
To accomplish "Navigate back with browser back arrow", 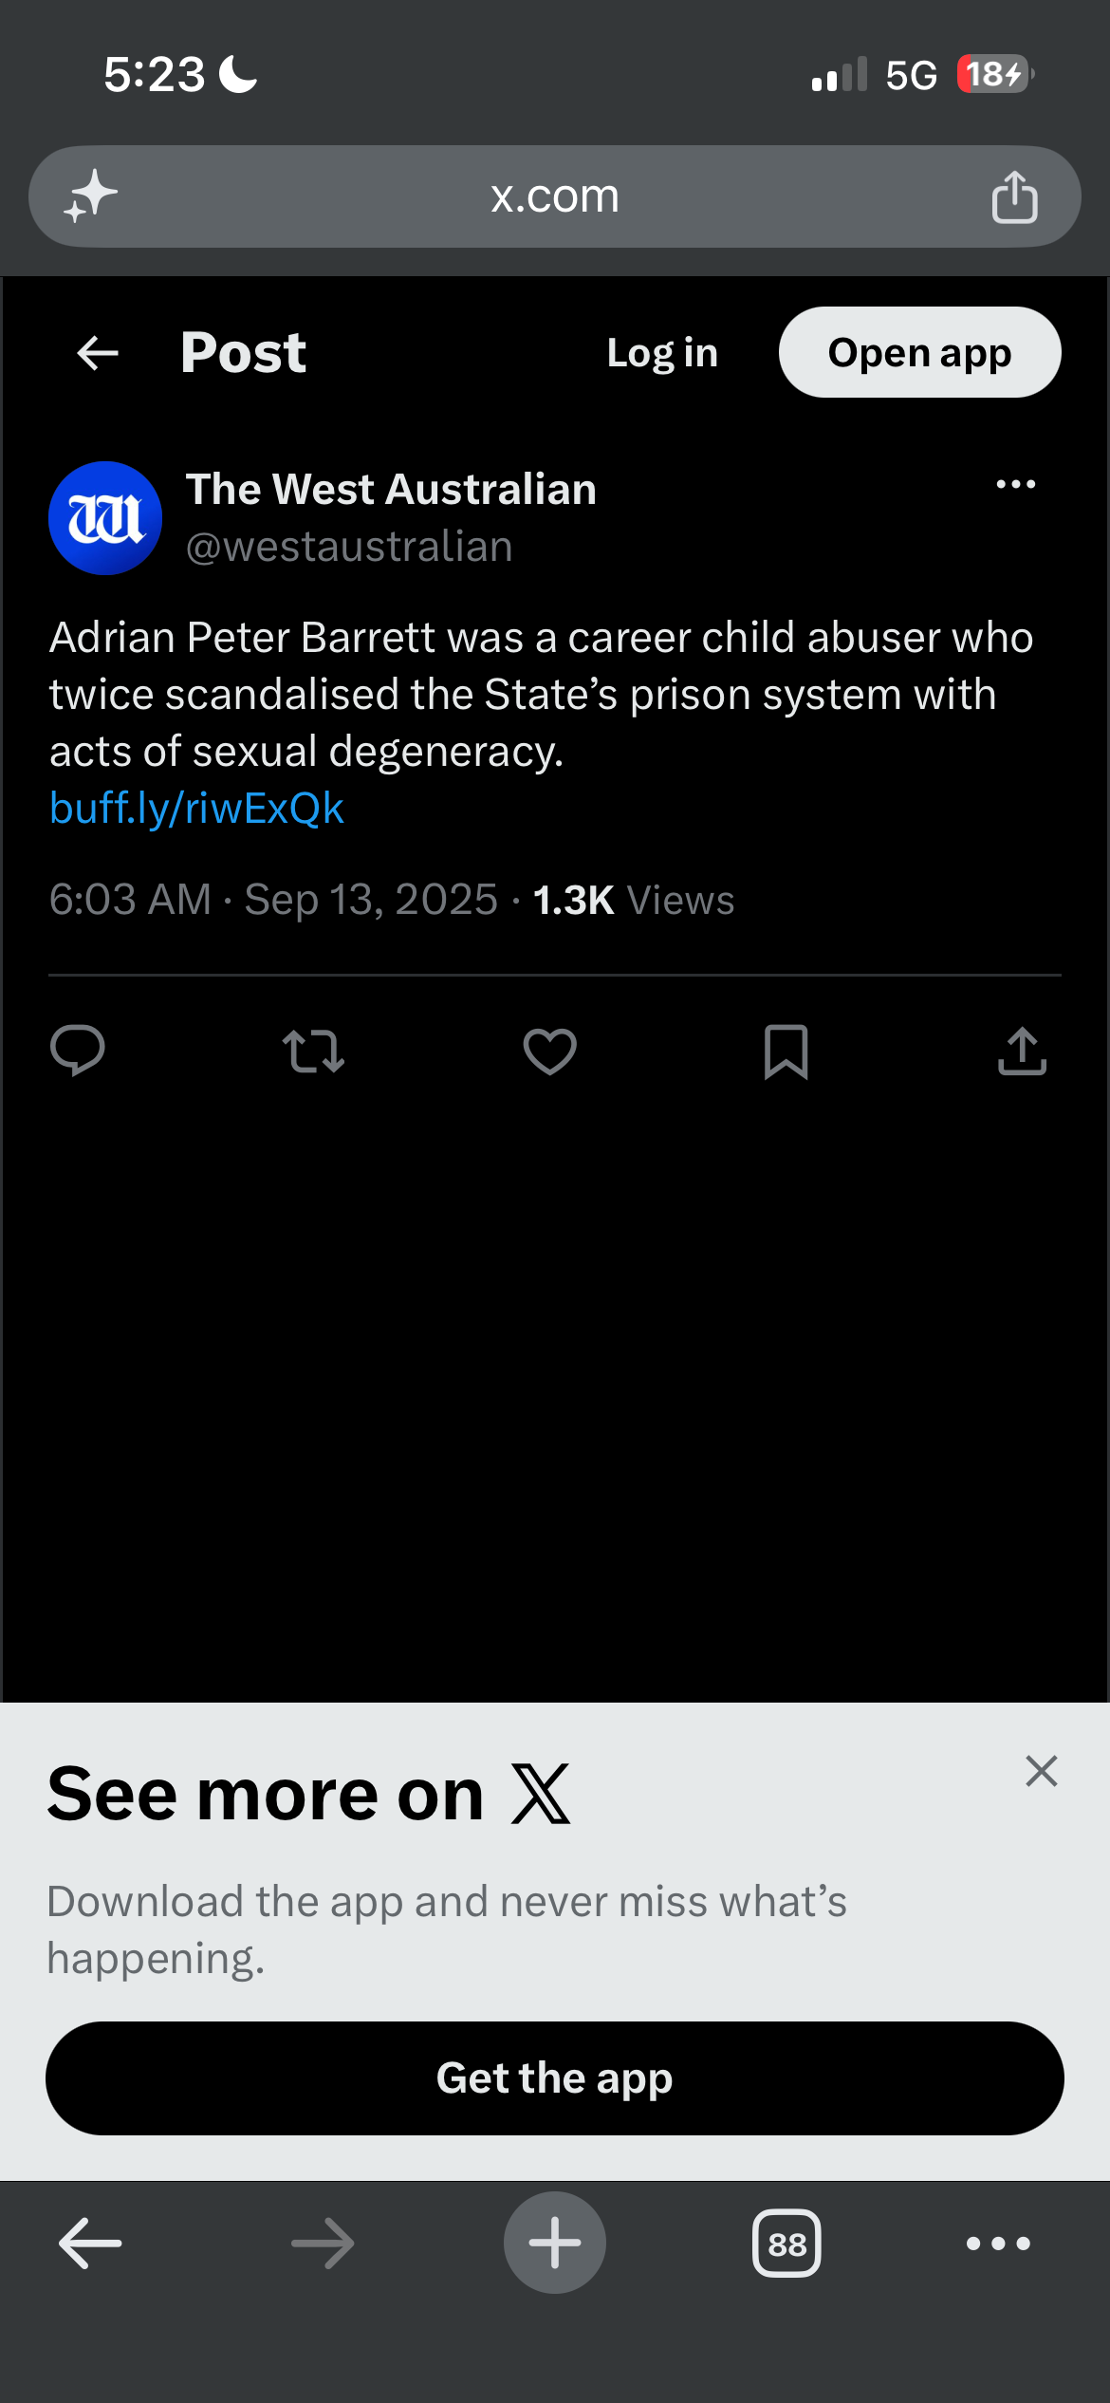I will click(90, 2244).
